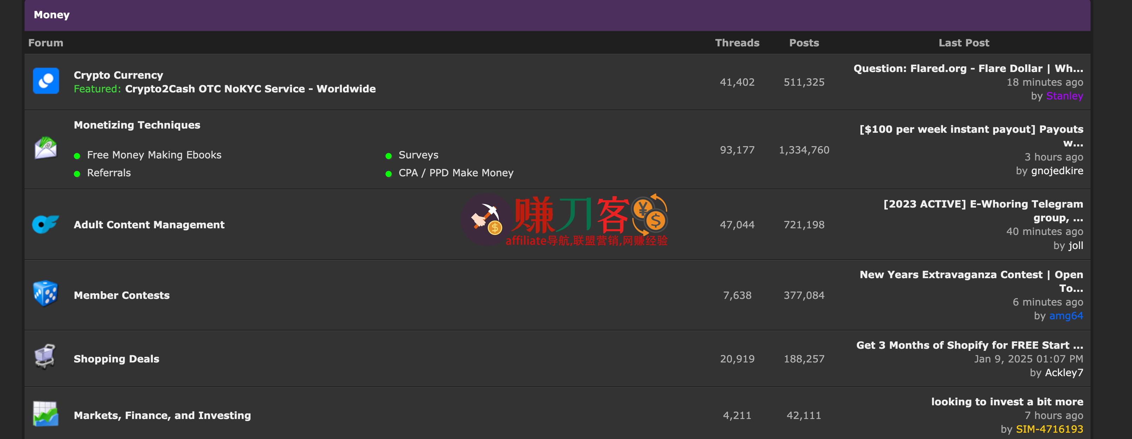This screenshot has height=439, width=1132.
Task: Open New Years Extravaganza Contest thread
Action: tap(971, 275)
